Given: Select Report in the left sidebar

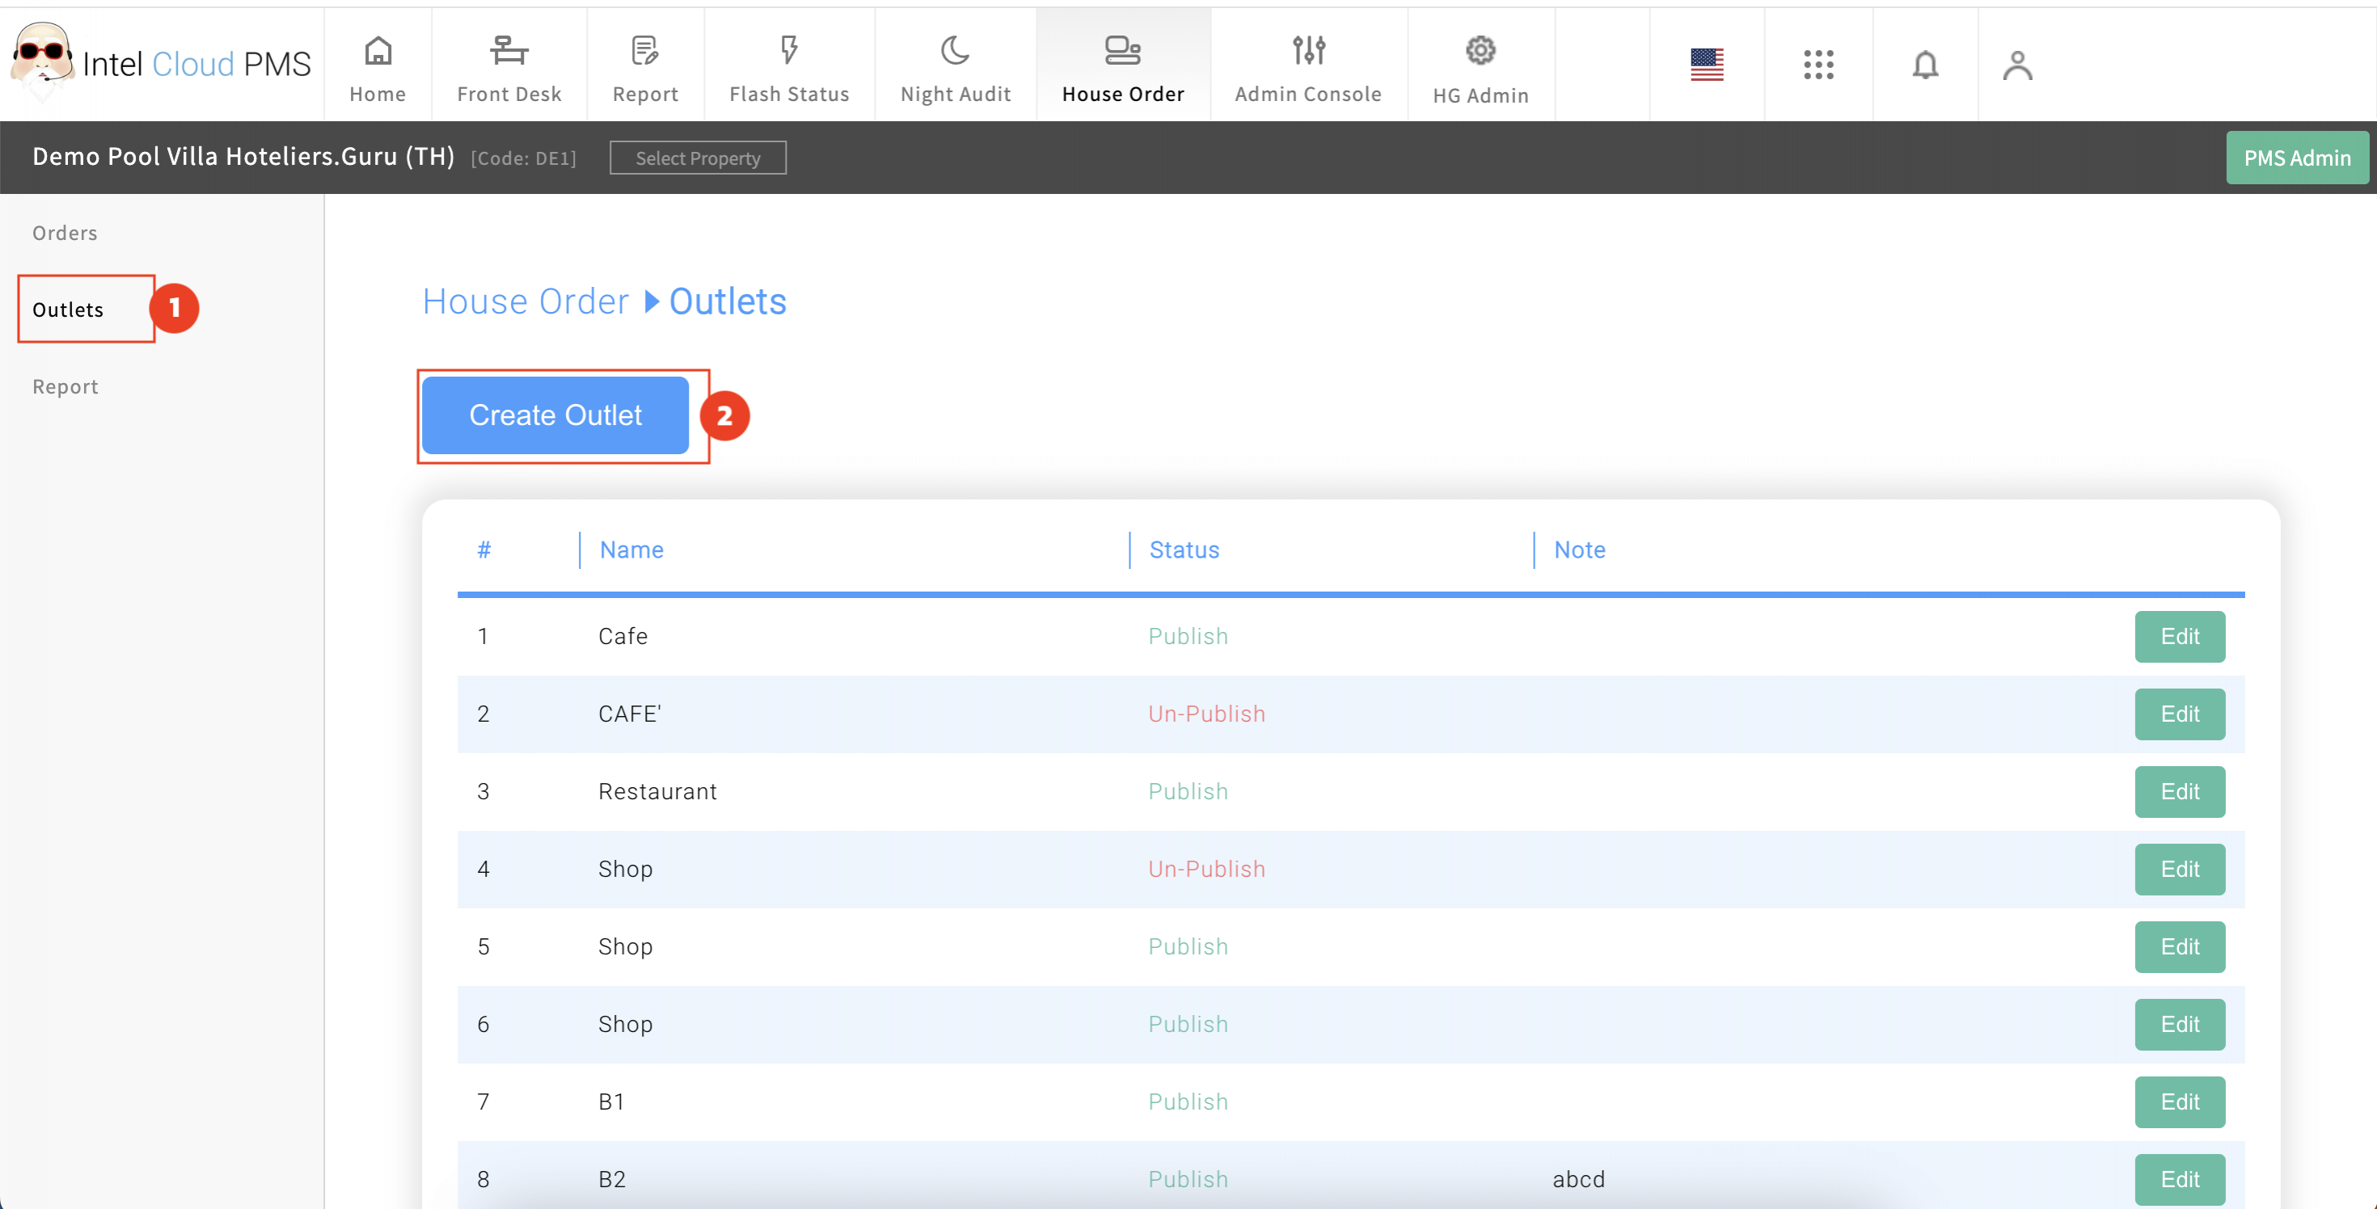Looking at the screenshot, I should coord(65,386).
